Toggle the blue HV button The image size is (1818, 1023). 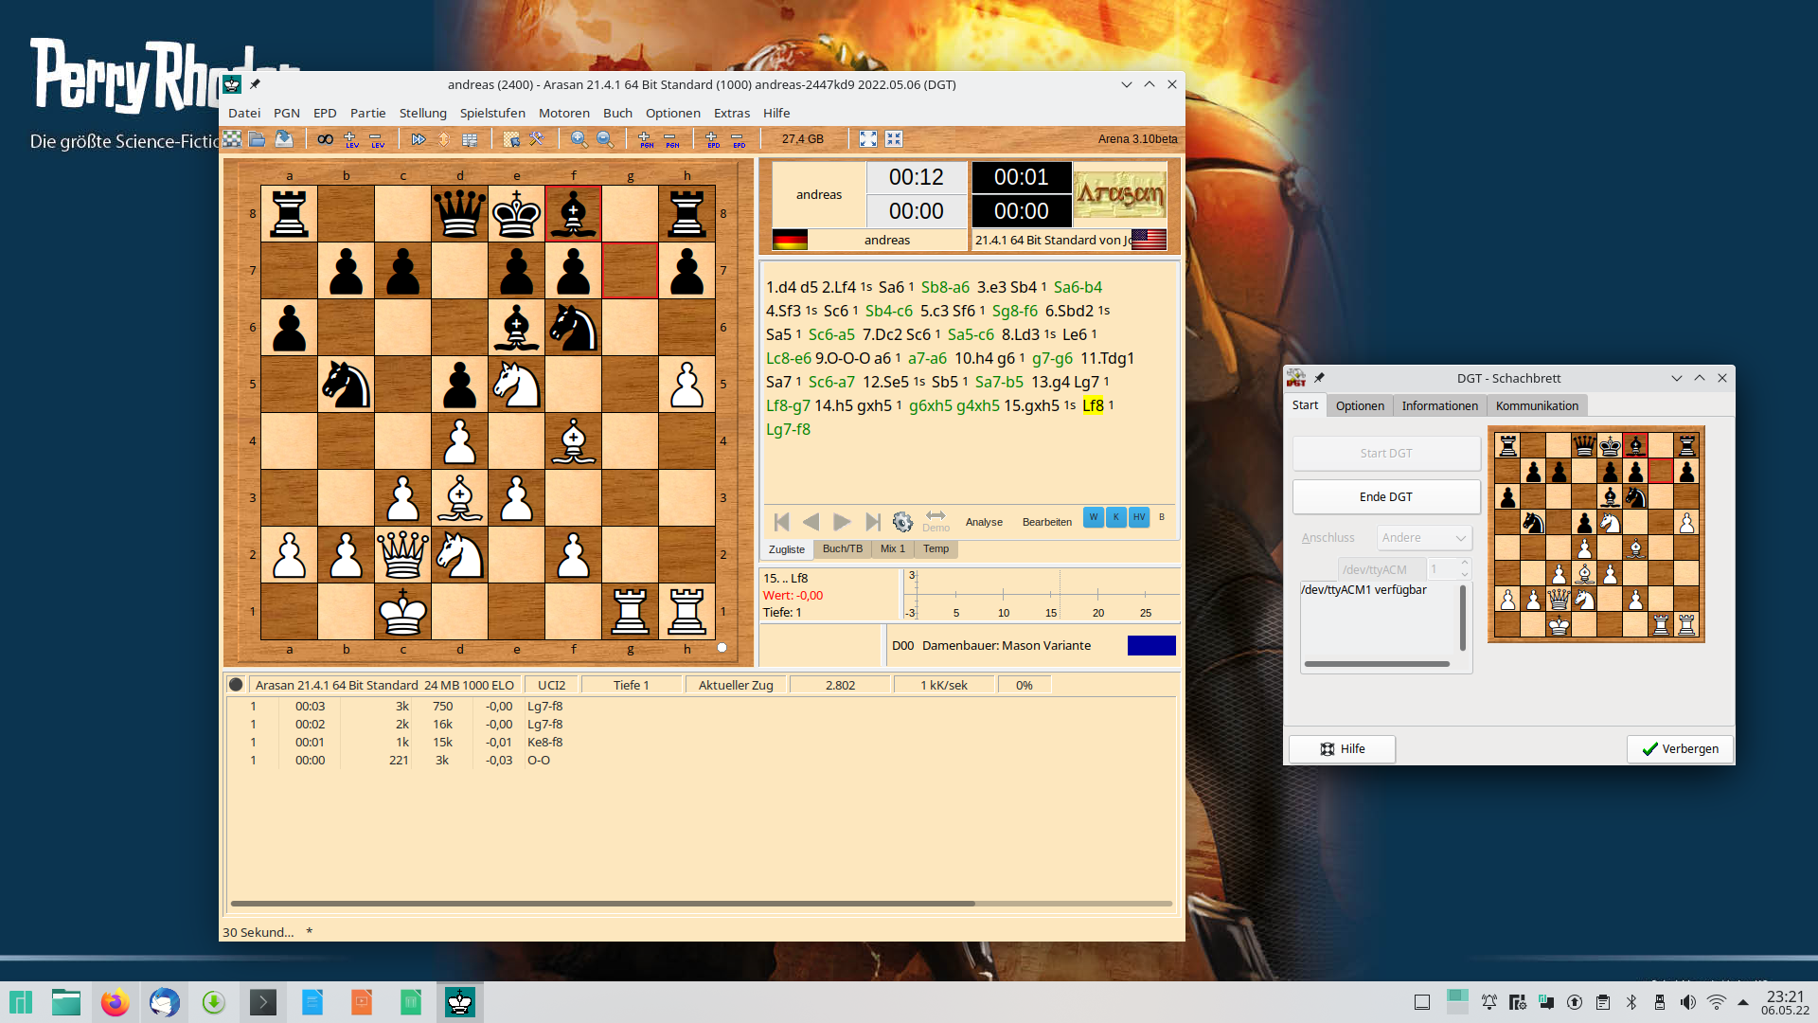1139,517
